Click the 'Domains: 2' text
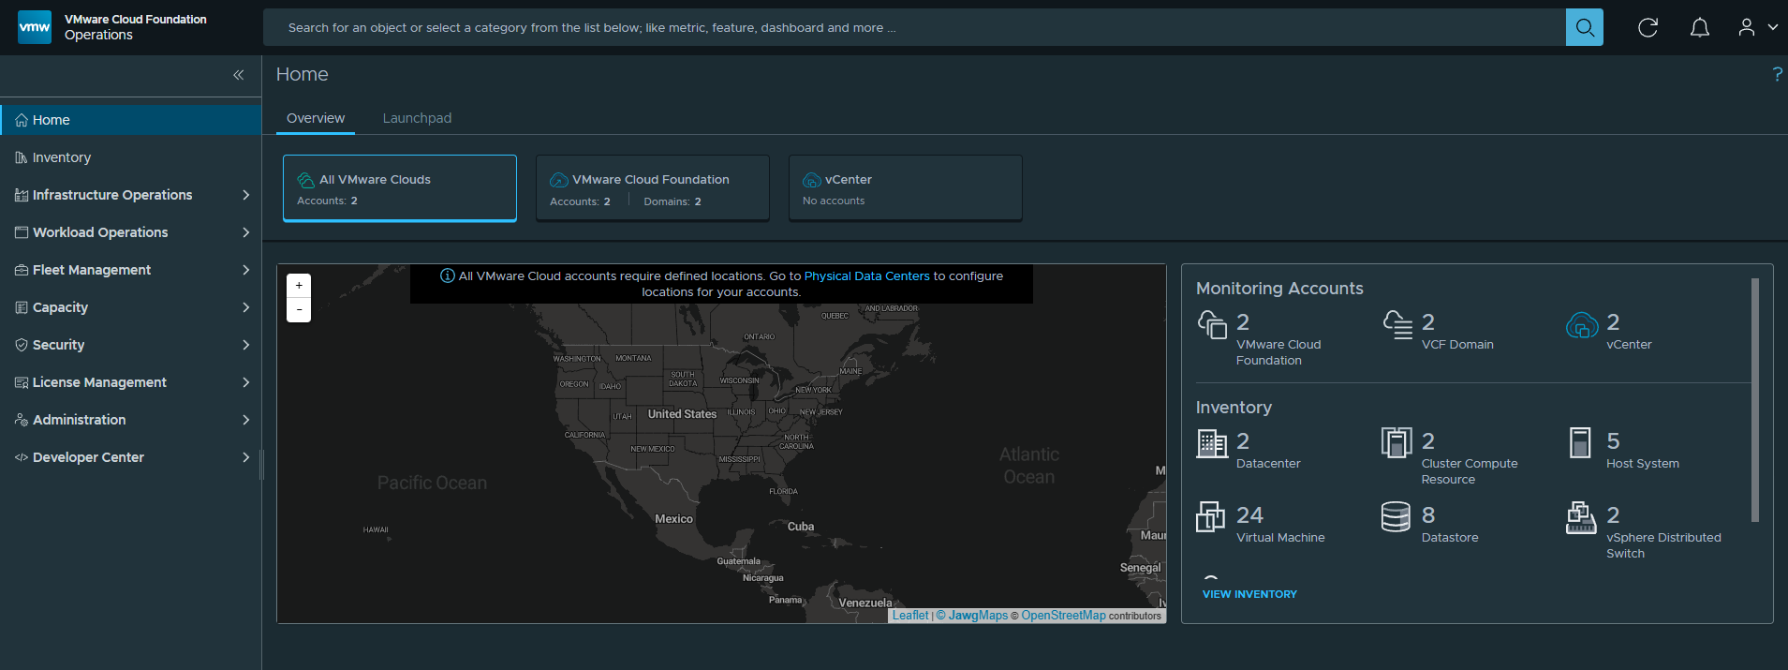 tap(672, 201)
